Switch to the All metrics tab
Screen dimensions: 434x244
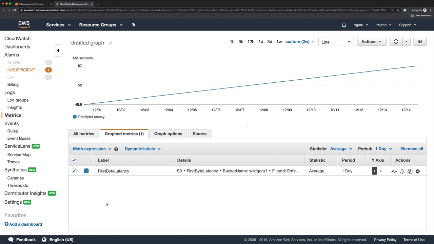coord(84,134)
